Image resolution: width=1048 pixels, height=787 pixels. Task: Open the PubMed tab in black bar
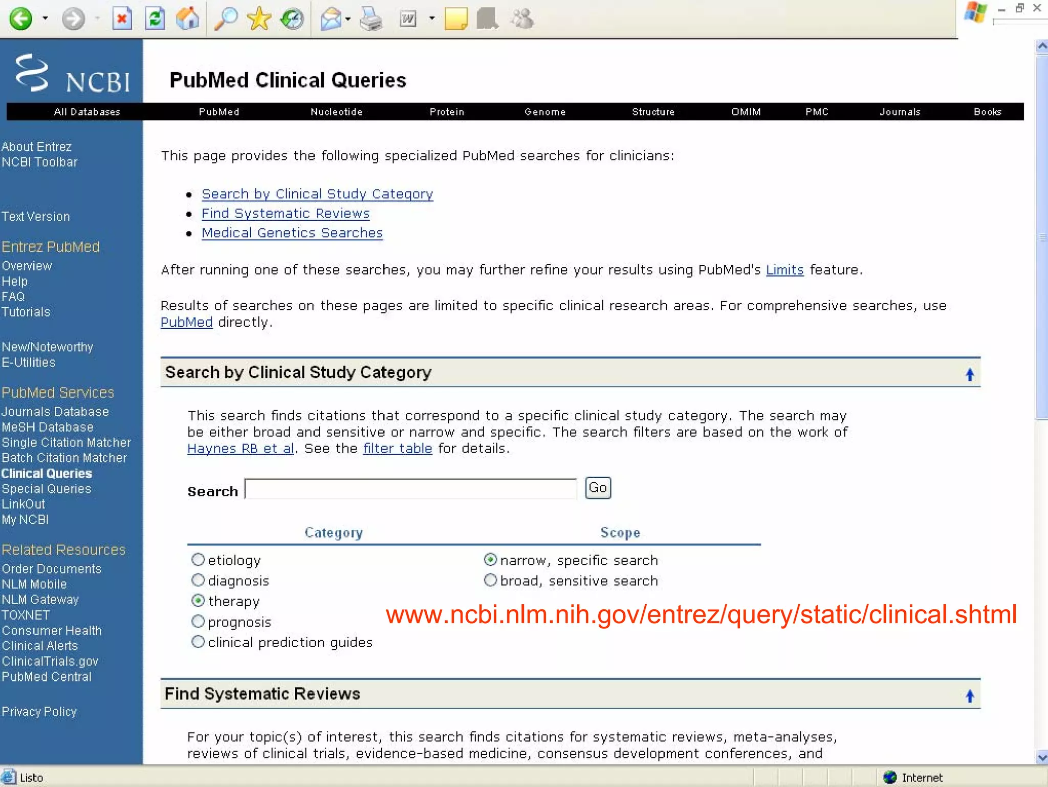click(x=219, y=112)
